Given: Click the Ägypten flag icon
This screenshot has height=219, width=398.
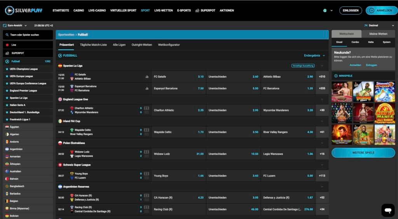Looking at the screenshot, I should pyautogui.click(x=7, y=127).
